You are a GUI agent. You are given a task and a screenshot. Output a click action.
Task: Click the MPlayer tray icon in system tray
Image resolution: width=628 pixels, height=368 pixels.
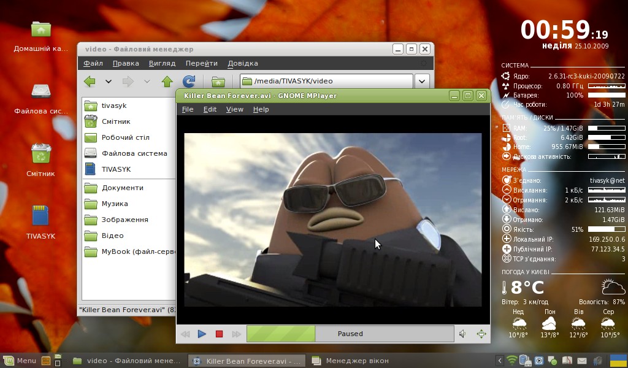(x=539, y=361)
